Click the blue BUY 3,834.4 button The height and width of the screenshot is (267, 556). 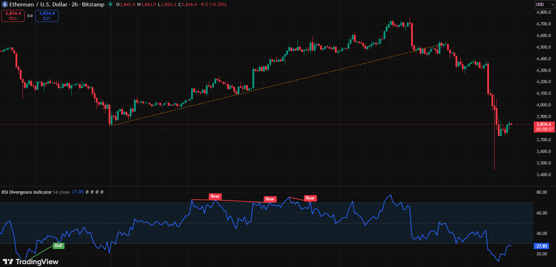point(47,16)
